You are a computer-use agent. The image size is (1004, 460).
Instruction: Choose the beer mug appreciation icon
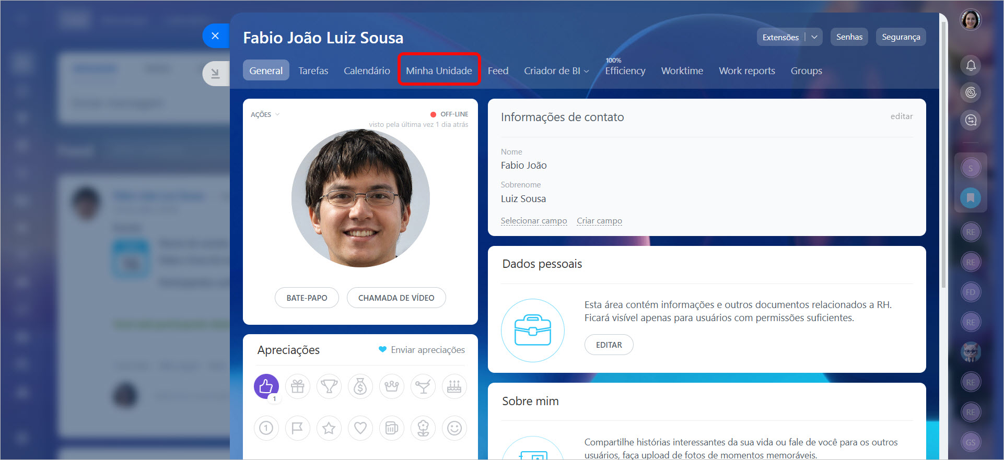tap(392, 428)
